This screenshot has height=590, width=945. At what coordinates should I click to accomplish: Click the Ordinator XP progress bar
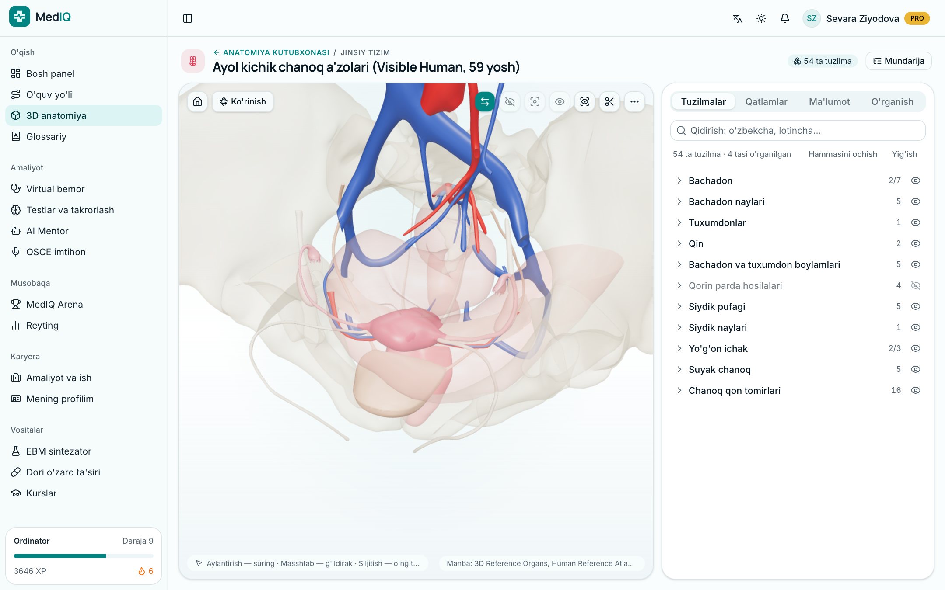(84, 556)
